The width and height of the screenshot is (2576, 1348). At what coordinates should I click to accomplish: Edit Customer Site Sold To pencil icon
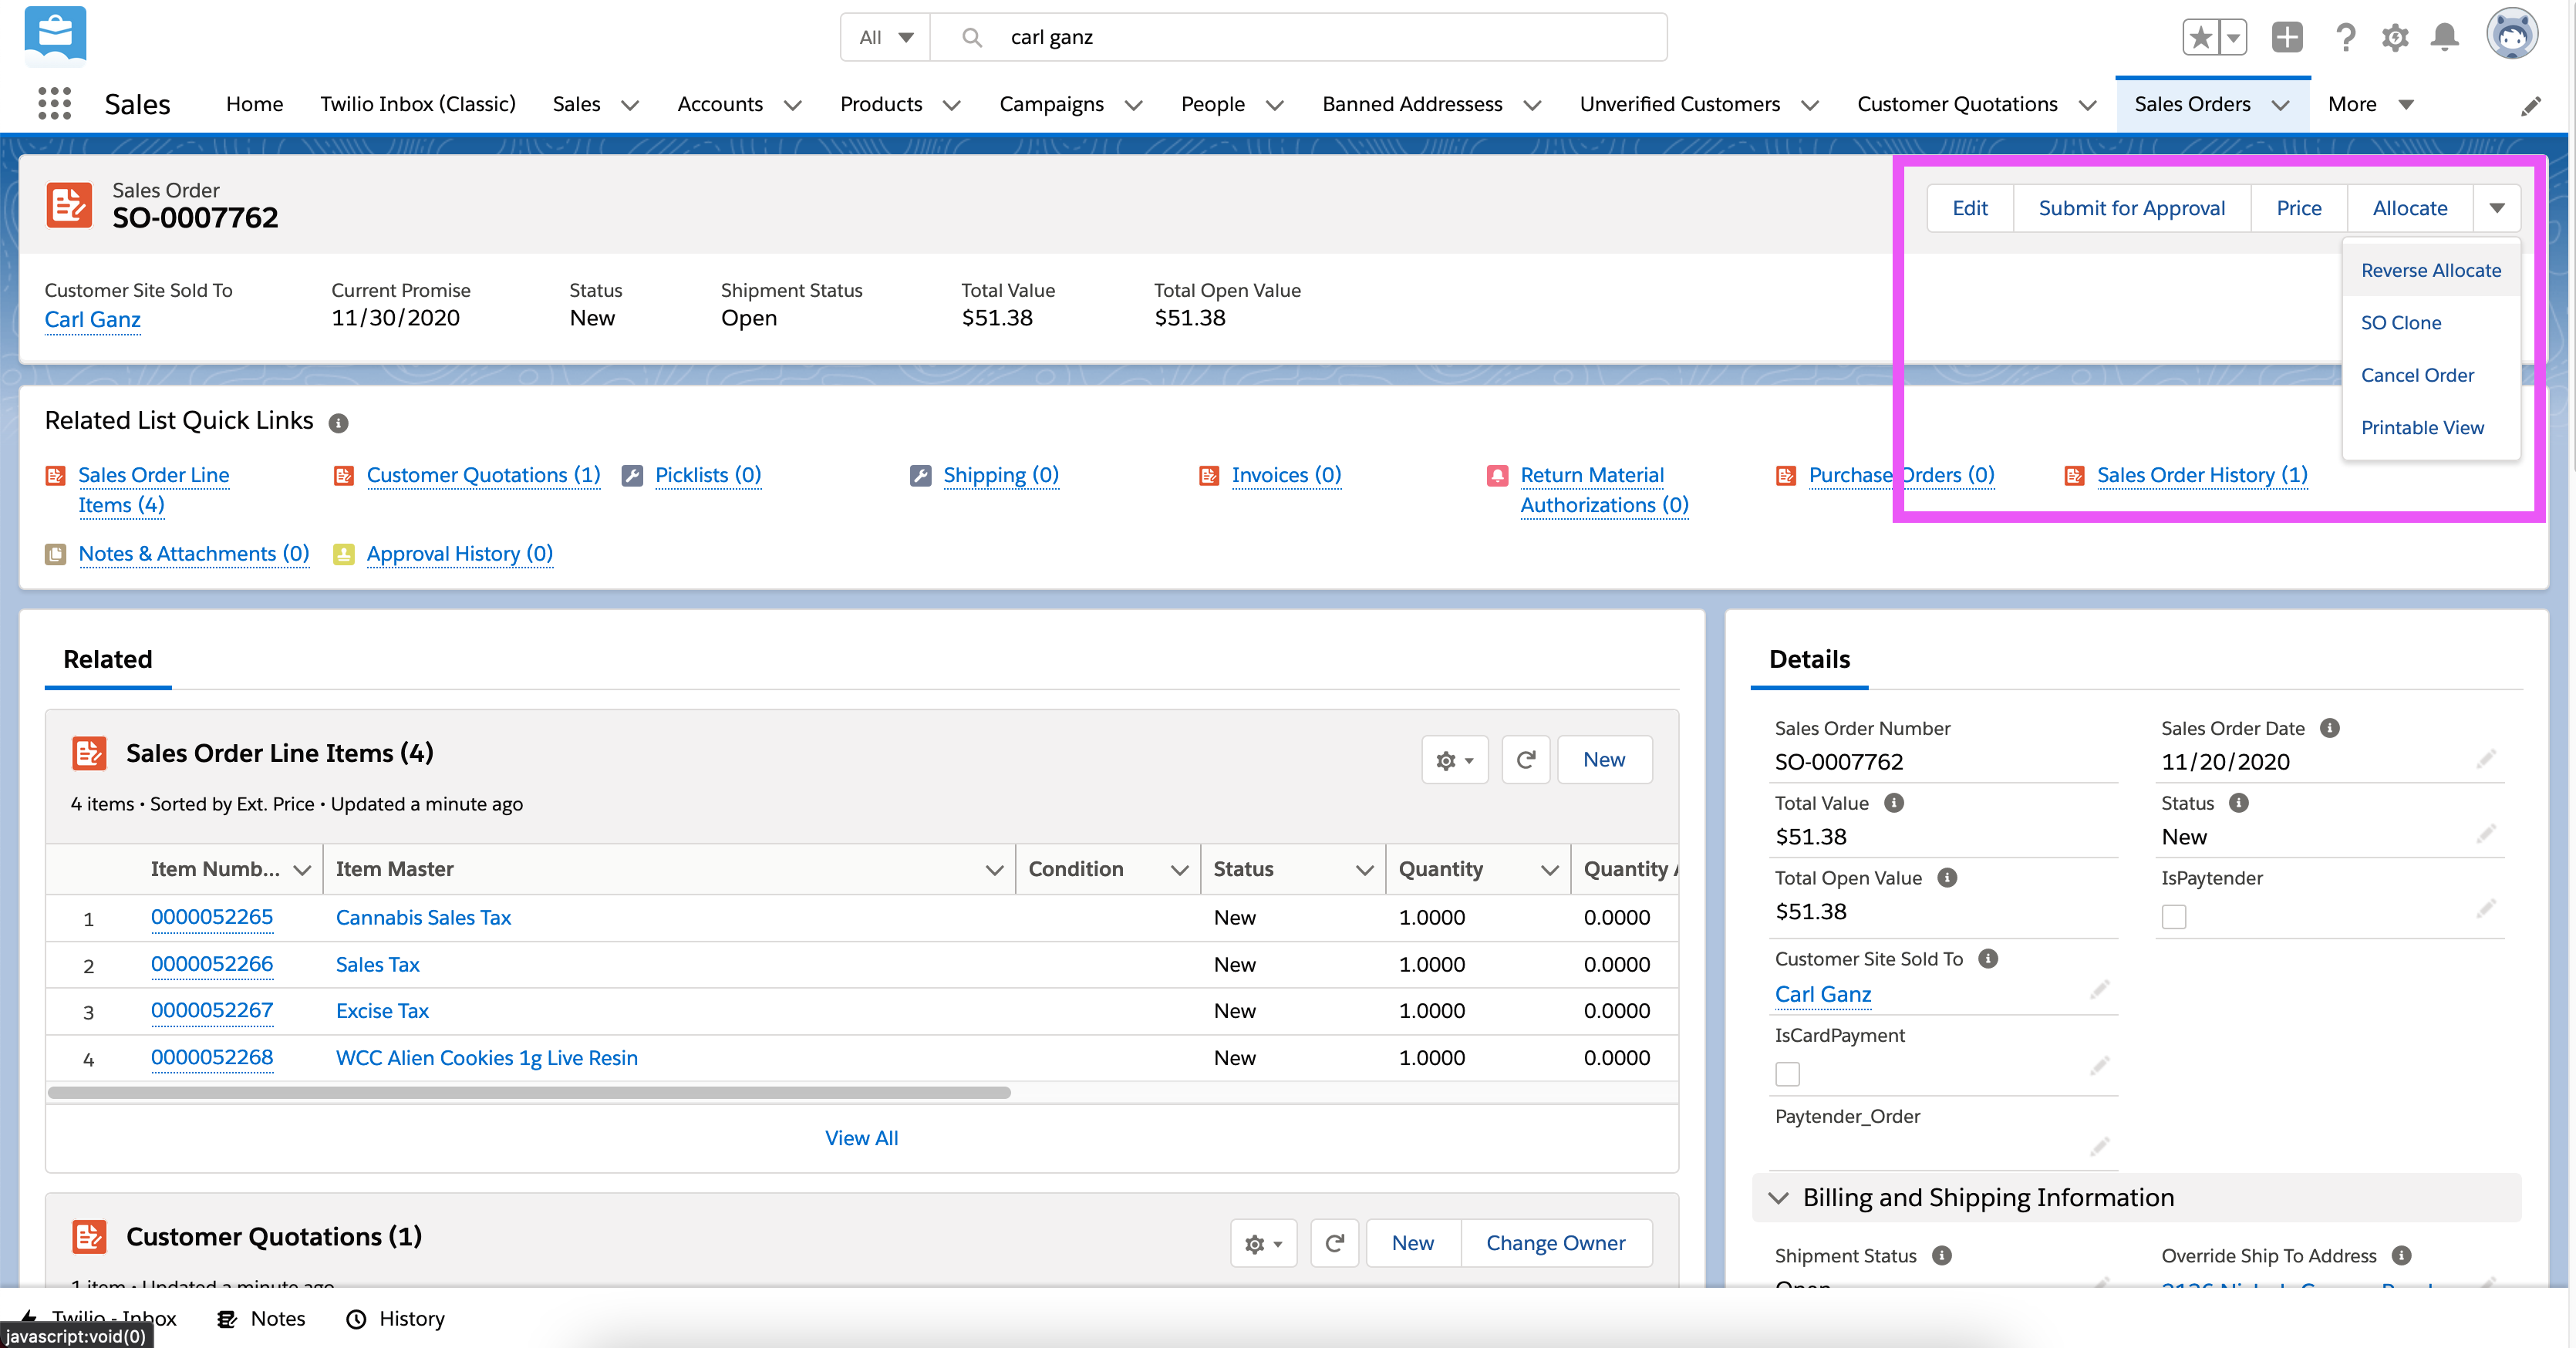[x=2100, y=990]
